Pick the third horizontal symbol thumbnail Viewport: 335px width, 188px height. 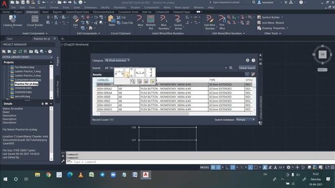(140, 73)
